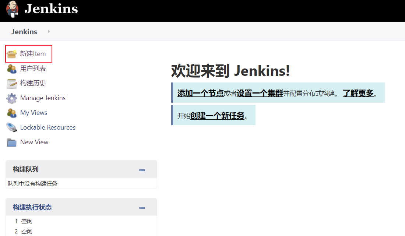Collapse the 构建队列 panel
The height and width of the screenshot is (236, 405).
[x=142, y=170]
